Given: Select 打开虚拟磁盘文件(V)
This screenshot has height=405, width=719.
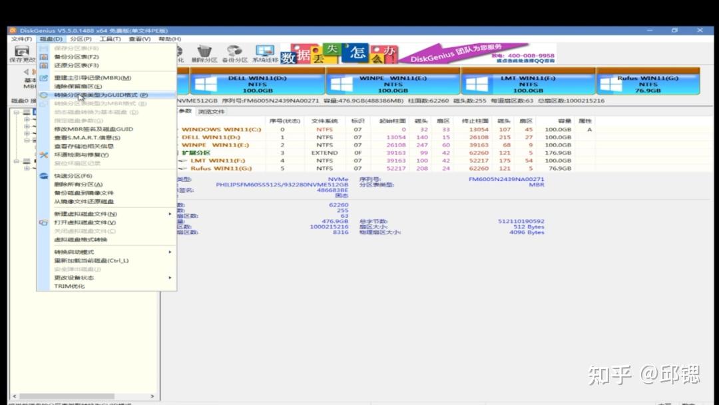Looking at the screenshot, I should tap(107, 222).
